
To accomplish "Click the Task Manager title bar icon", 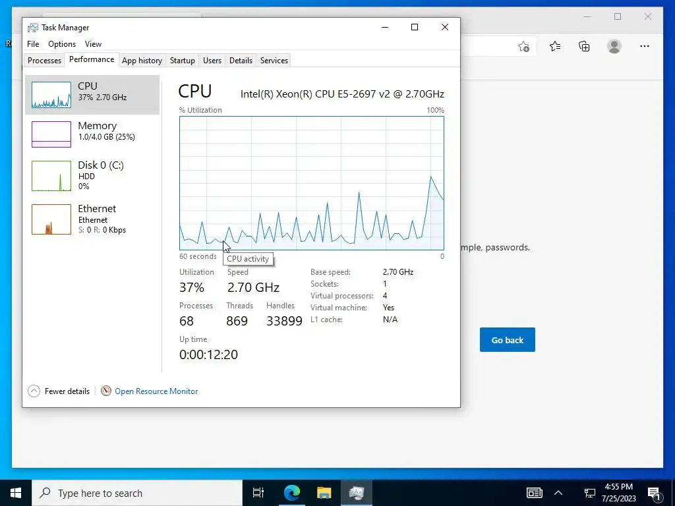I will pyautogui.click(x=33, y=28).
